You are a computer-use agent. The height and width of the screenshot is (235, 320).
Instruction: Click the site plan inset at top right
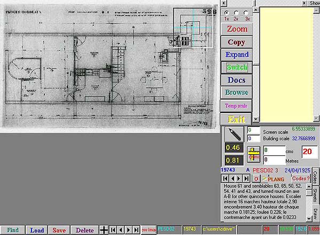point(193,28)
